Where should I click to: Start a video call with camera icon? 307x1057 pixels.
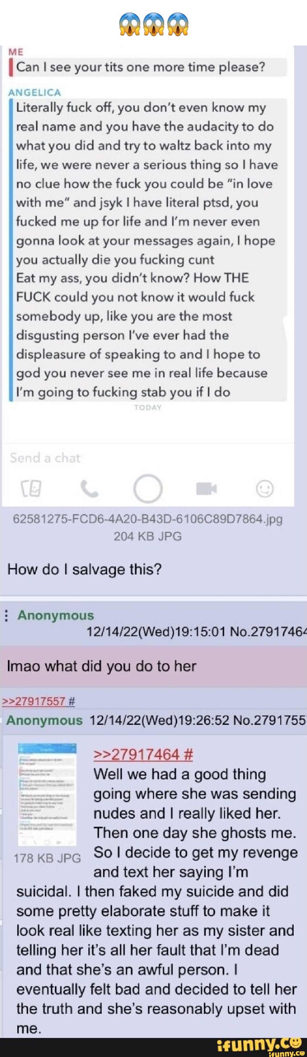pyautogui.click(x=206, y=489)
